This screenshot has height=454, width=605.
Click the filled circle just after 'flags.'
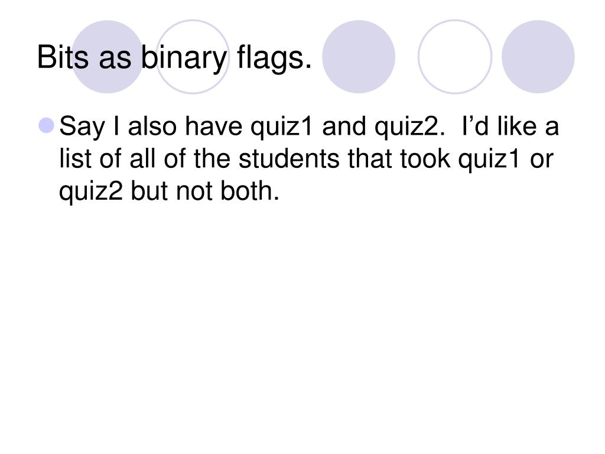click(x=359, y=57)
